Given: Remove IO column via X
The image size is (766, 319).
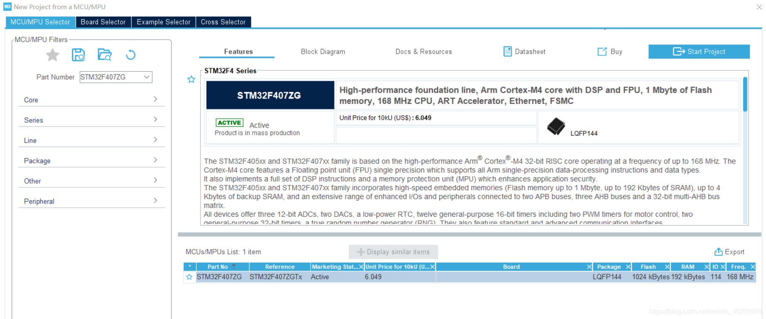Looking at the screenshot, I should point(723,267).
